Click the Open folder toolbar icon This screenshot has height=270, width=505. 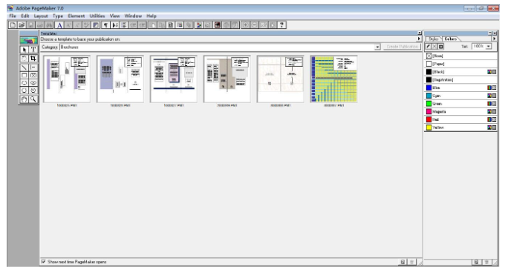click(22, 24)
